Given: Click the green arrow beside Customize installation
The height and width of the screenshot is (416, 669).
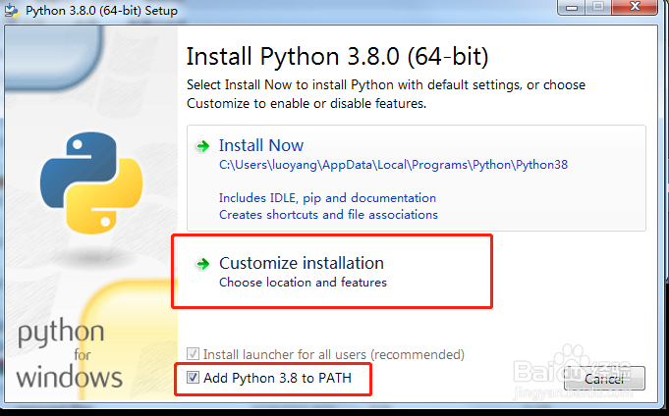Looking at the screenshot, I should point(202,264).
